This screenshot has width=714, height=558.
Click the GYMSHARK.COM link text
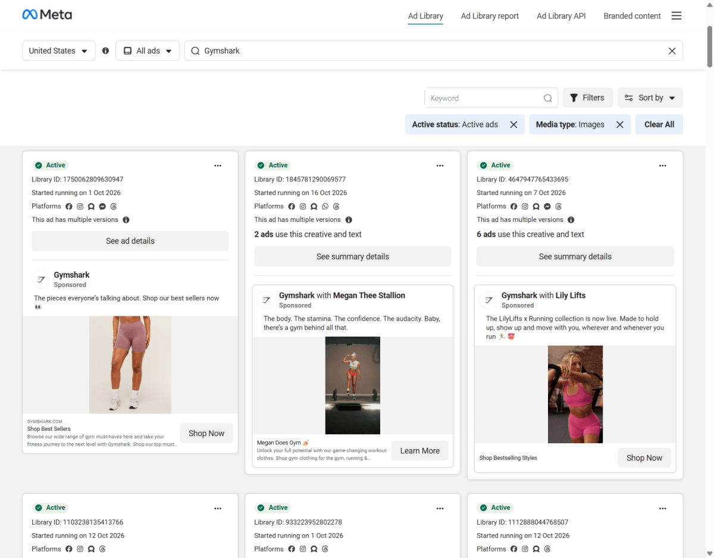[x=45, y=421]
